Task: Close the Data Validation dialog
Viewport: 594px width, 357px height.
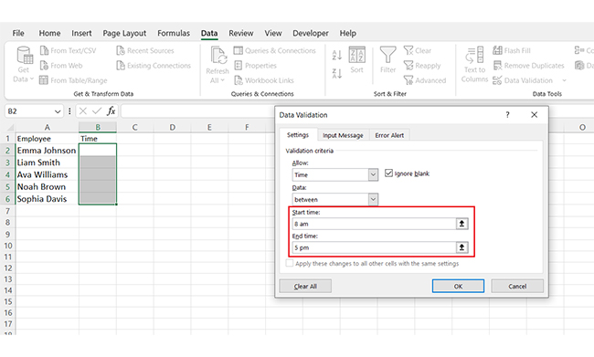Action: point(535,115)
